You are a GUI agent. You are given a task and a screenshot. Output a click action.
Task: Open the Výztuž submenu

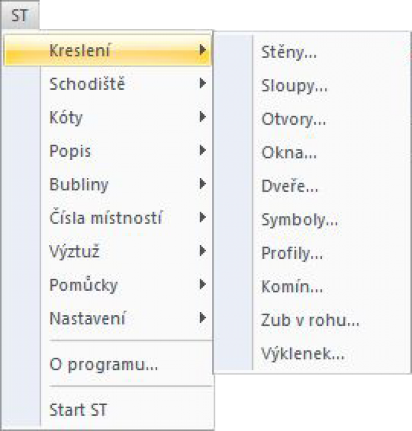[74, 252]
